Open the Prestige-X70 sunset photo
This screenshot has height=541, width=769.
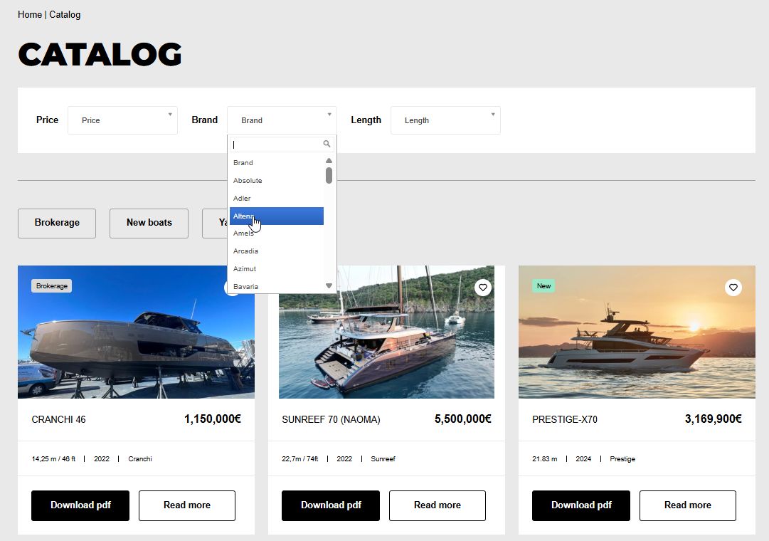coord(637,342)
